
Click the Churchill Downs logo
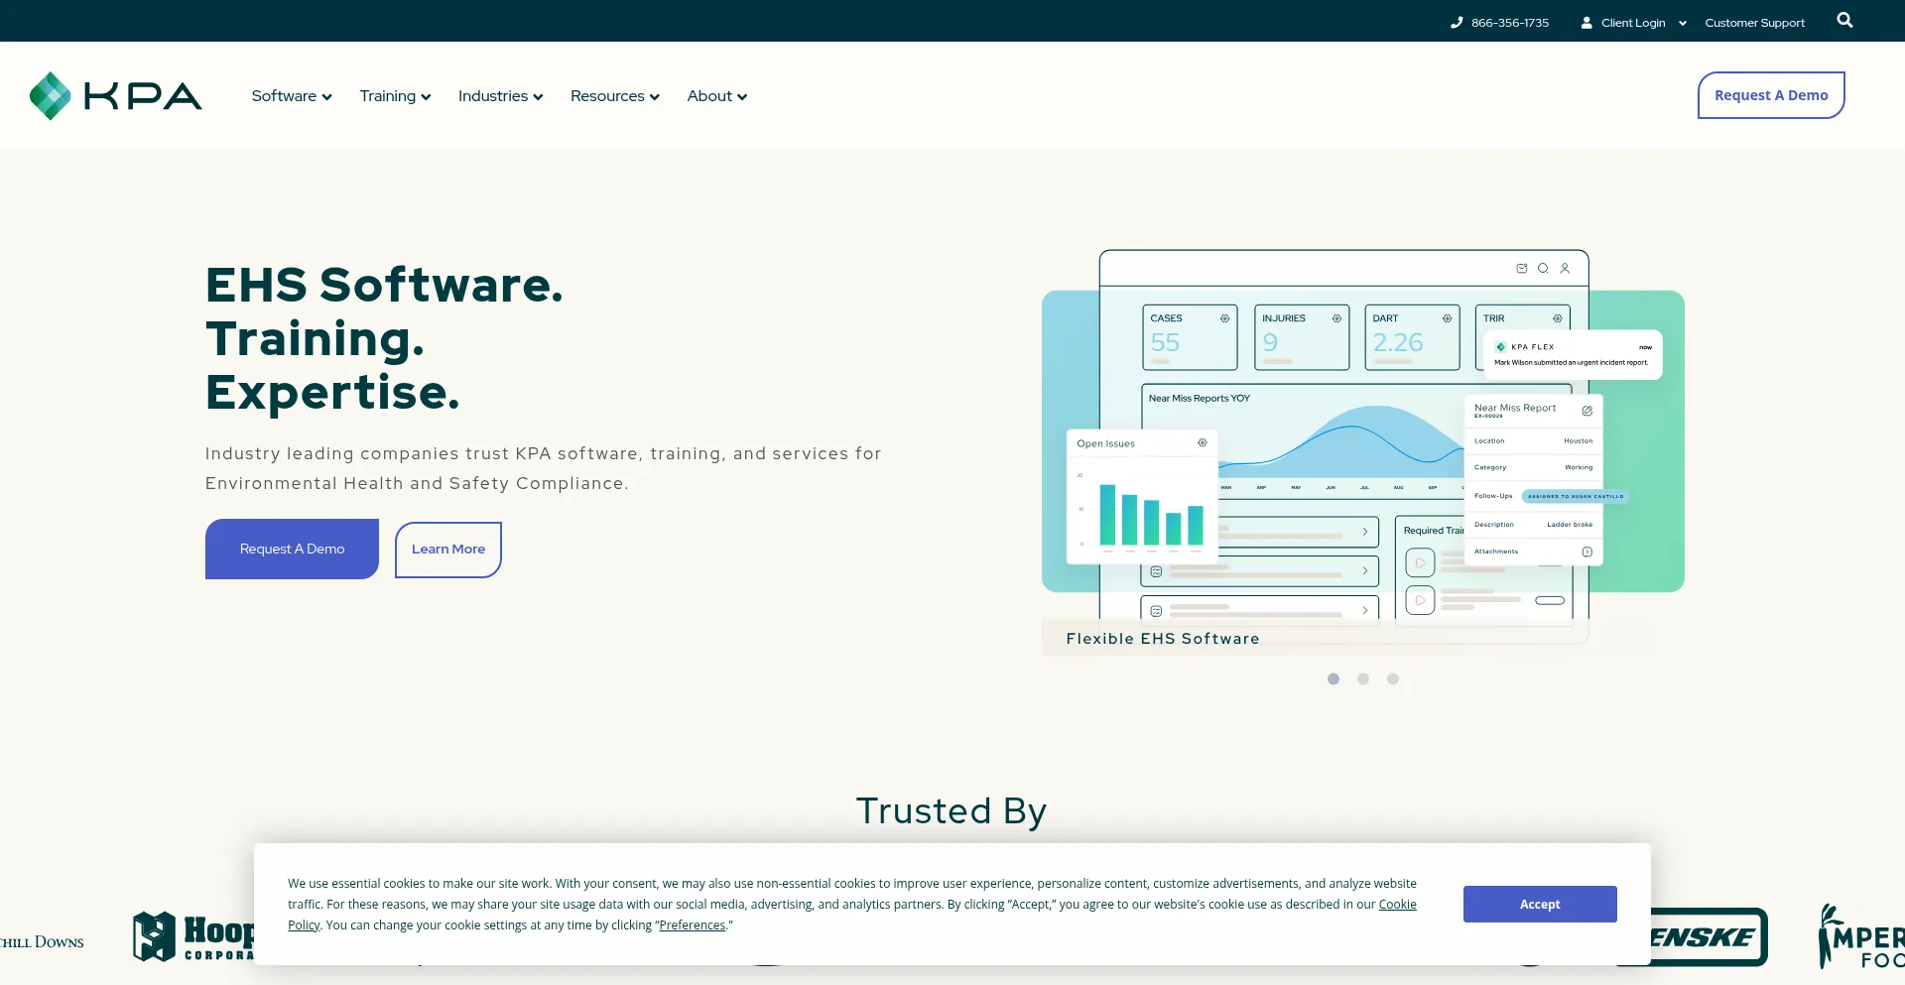tap(42, 942)
